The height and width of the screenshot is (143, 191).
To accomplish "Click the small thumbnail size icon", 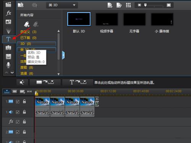I will [139, 5].
